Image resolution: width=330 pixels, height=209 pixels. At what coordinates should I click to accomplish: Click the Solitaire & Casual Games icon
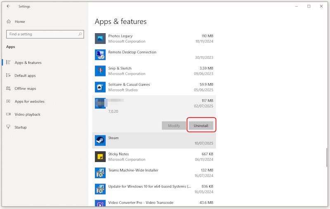coord(100,87)
